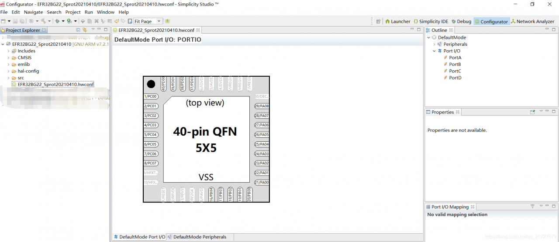Click the Undo yellow arrow icon
The width and height of the screenshot is (559, 242).
(x=117, y=21)
